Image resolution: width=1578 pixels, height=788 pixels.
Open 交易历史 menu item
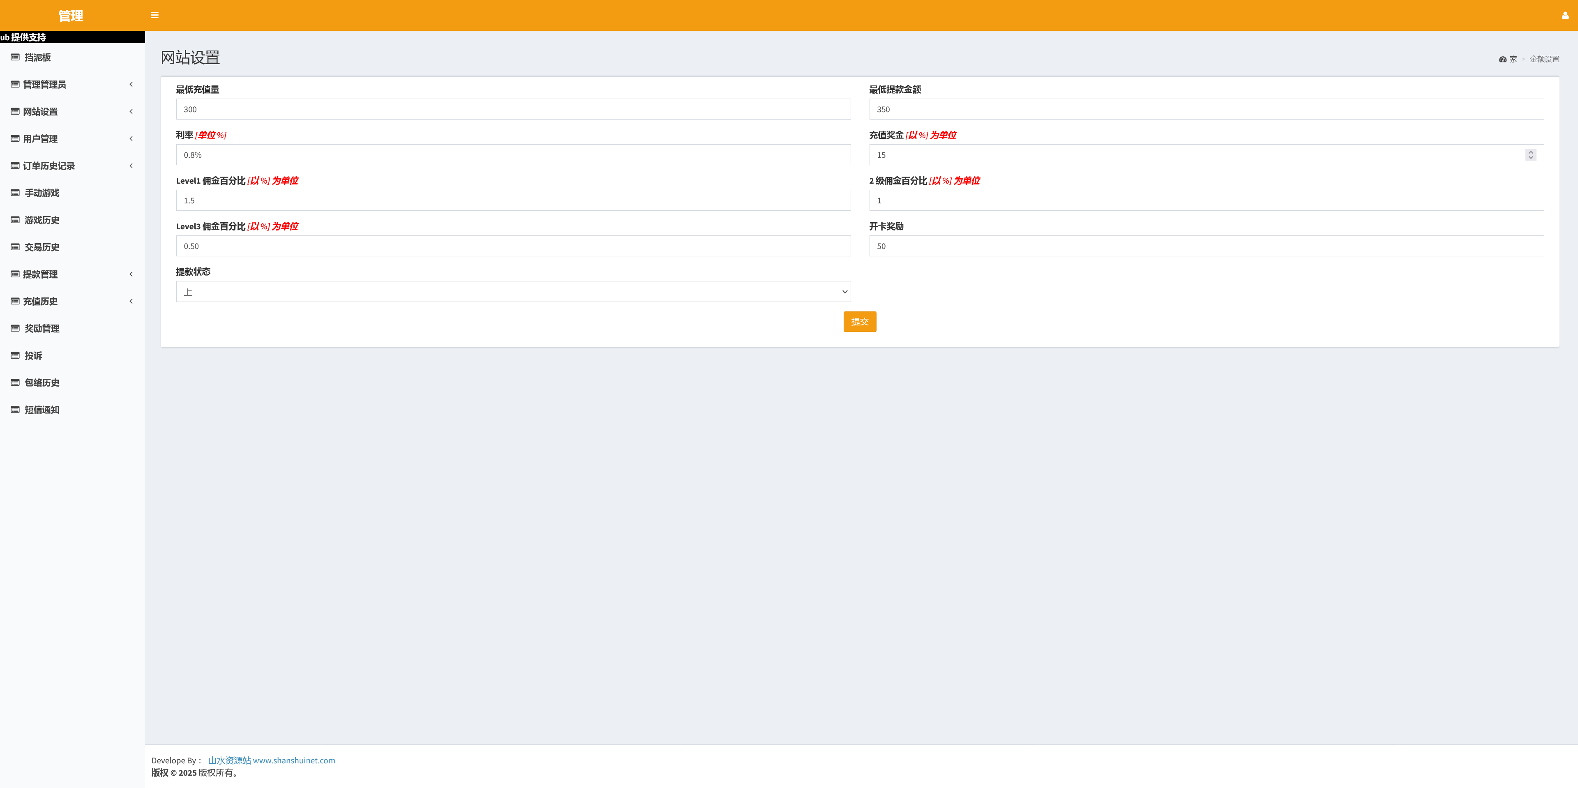(42, 247)
